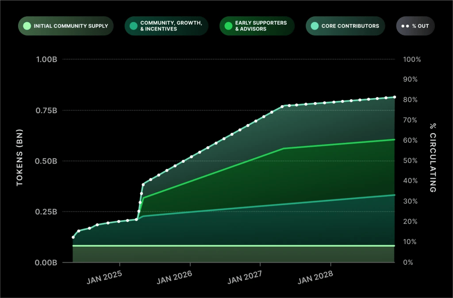This screenshot has width=453, height=298.
Task: Click the Initial Community Supply legend dot
Action: [x=27, y=26]
